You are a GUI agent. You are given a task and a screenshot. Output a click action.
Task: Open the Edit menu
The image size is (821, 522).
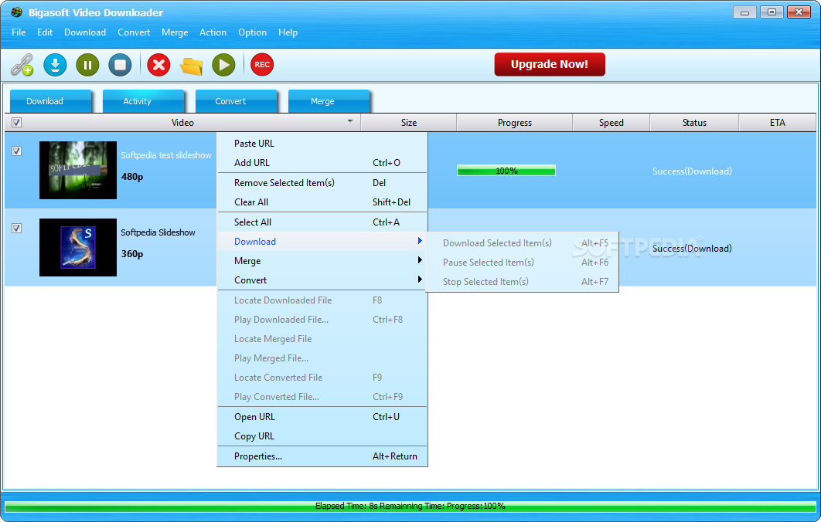click(45, 32)
